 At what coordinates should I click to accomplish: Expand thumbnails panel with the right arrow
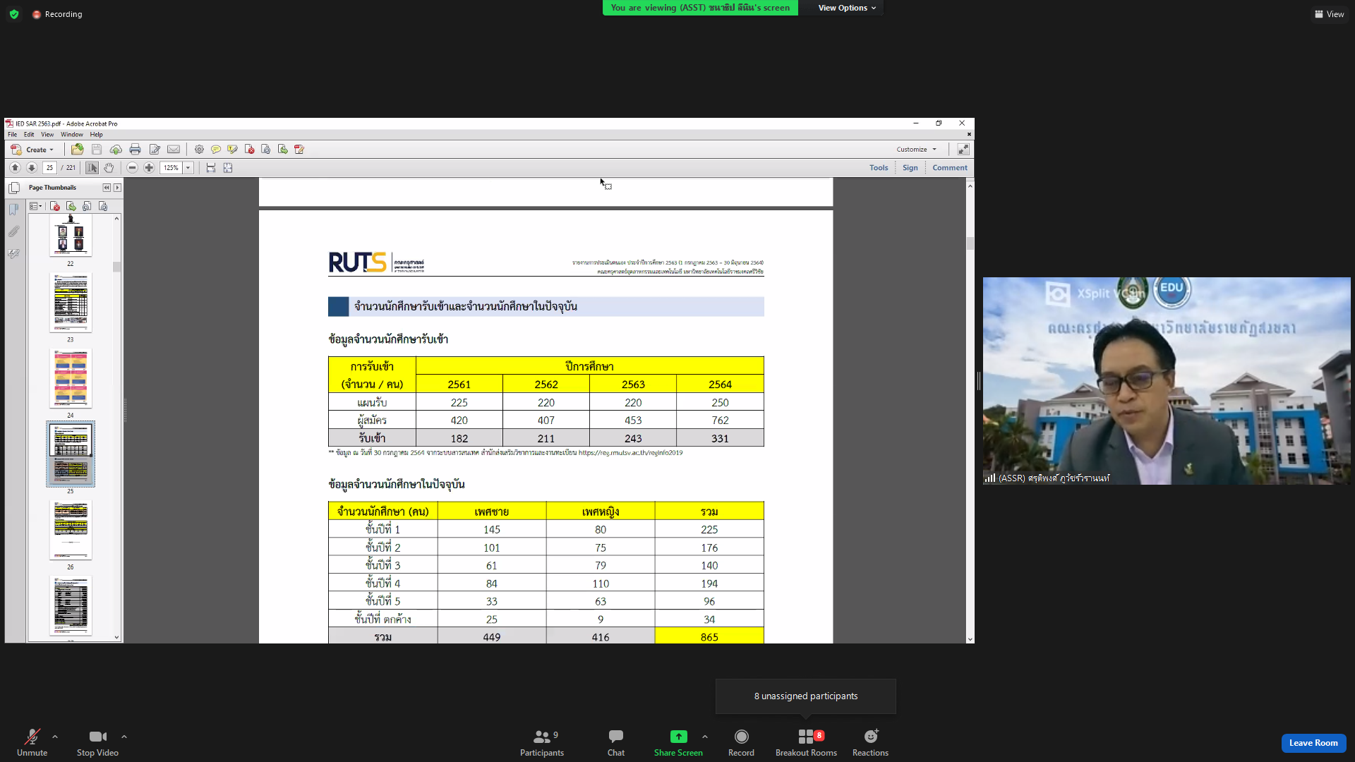click(117, 188)
